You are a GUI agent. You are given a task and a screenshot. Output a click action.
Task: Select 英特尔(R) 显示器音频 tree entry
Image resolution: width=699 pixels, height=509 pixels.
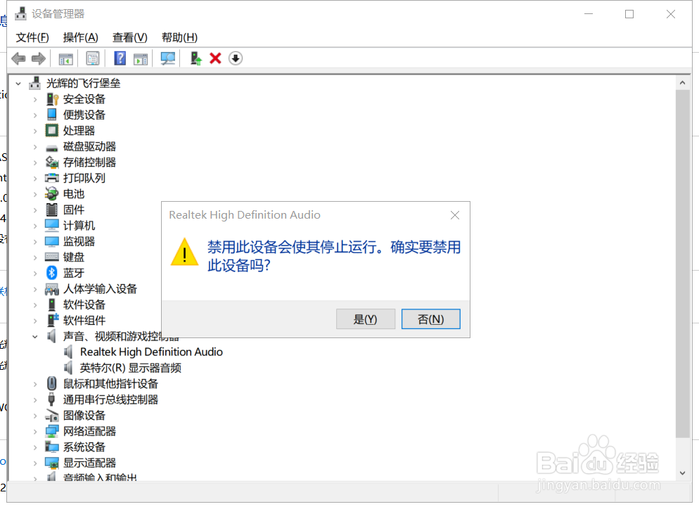[131, 368]
